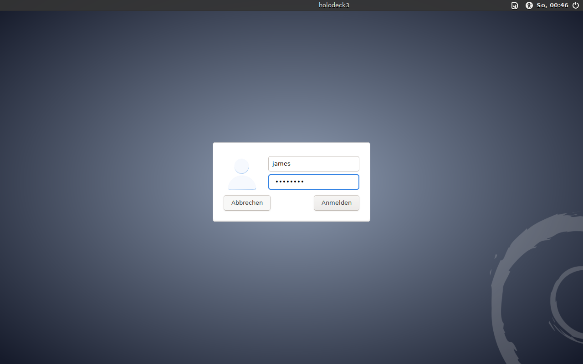
Task: Click the power icon in top panel
Action: [x=576, y=5]
